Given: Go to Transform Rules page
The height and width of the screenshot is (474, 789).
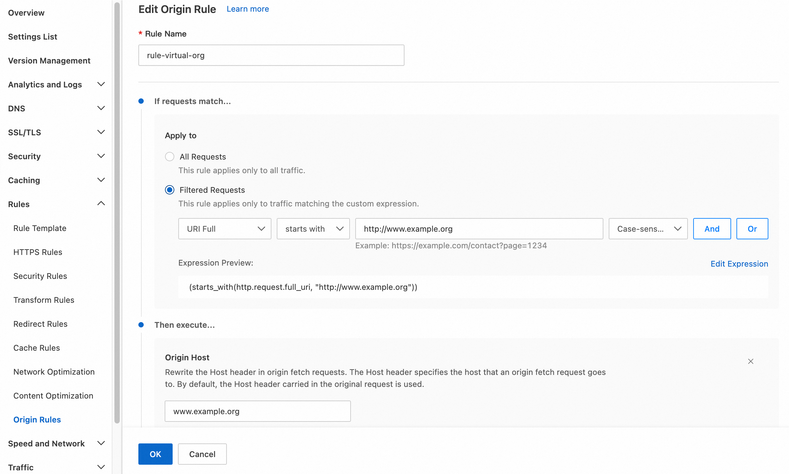Looking at the screenshot, I should [44, 300].
